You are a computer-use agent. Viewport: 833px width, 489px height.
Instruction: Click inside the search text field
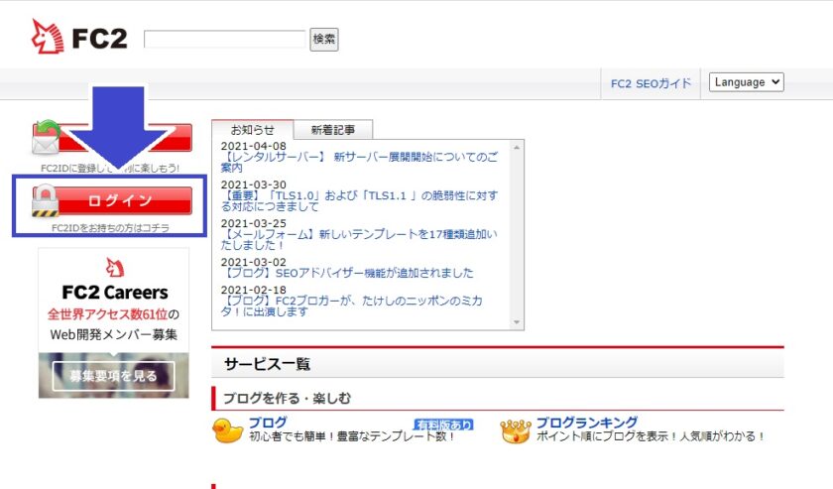click(x=225, y=39)
